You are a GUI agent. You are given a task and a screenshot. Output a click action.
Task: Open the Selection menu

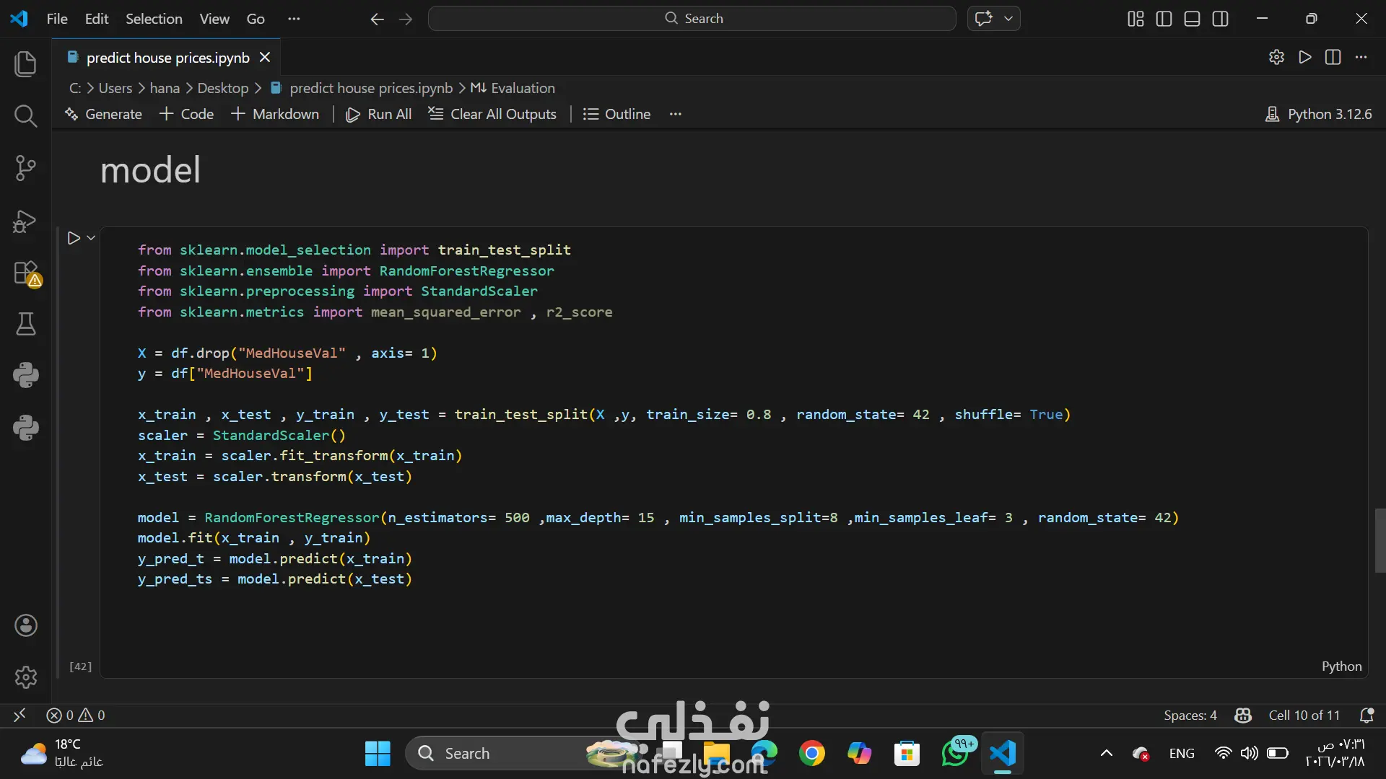pos(154,19)
